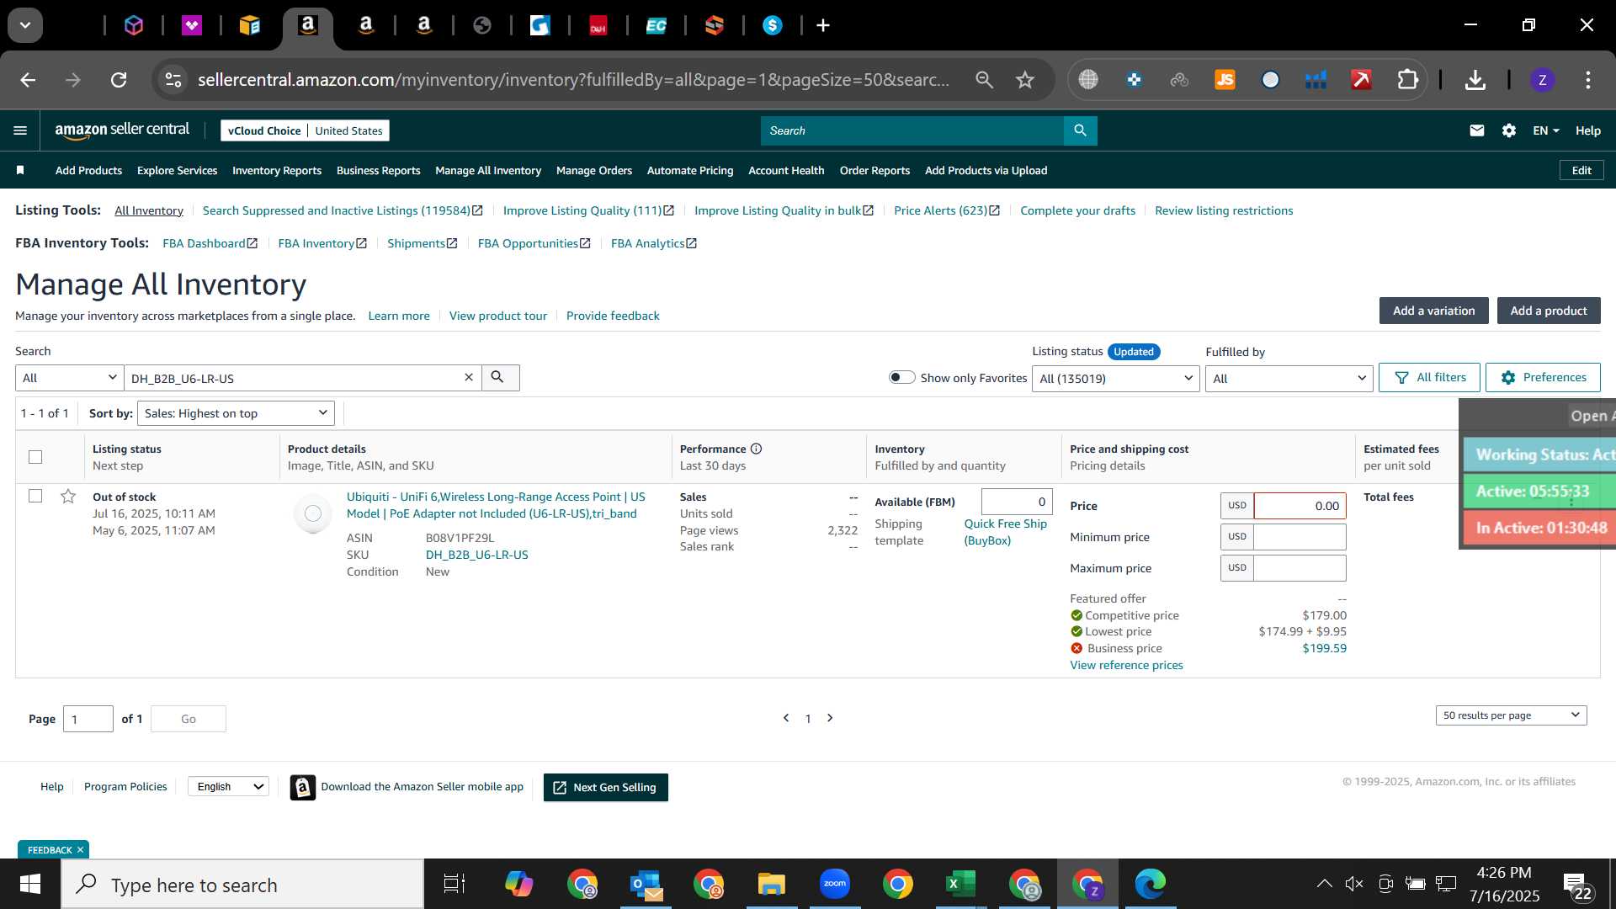Click Next Gen Selling button
The height and width of the screenshot is (909, 1616).
point(606,787)
